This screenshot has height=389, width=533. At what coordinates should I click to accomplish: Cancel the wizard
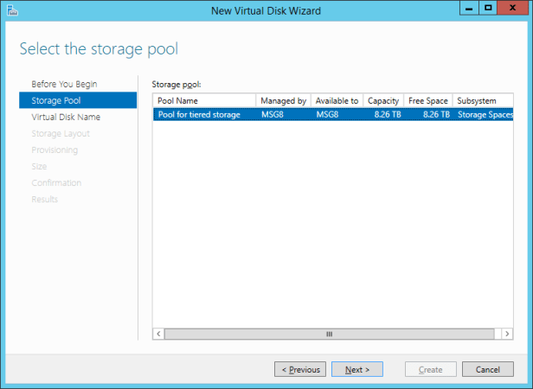(482, 369)
